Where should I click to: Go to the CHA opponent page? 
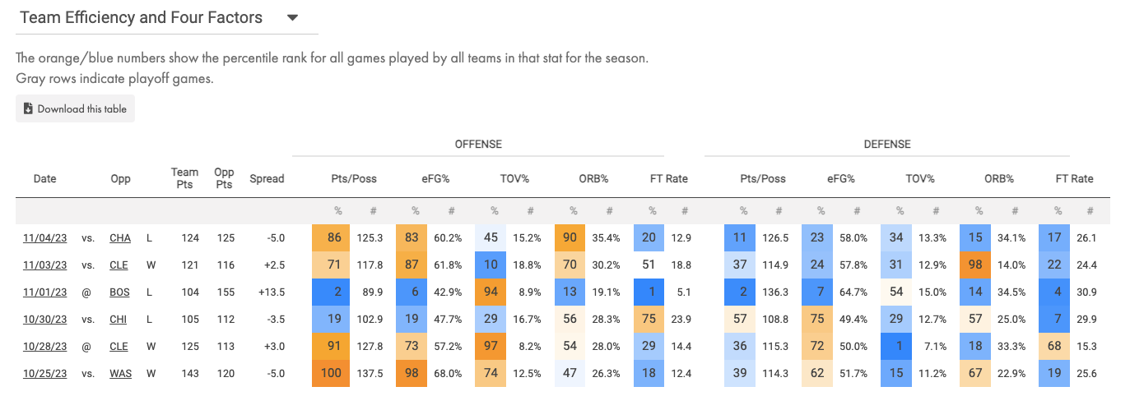(120, 237)
